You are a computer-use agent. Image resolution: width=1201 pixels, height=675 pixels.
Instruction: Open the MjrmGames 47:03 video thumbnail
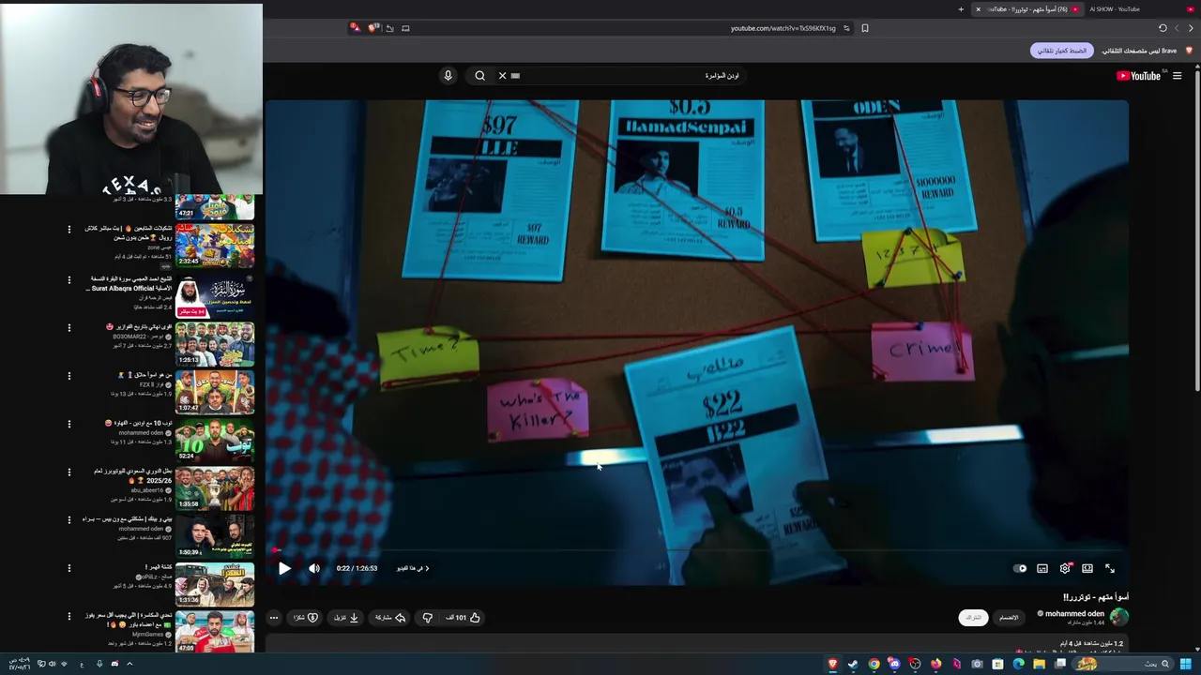click(x=215, y=632)
